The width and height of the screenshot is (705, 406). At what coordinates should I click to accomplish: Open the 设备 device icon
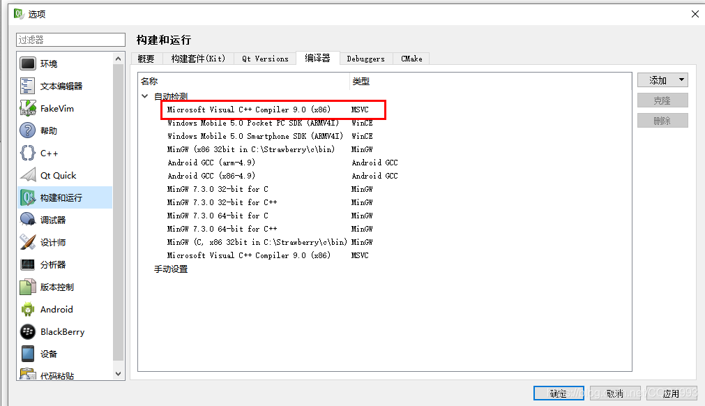click(27, 354)
